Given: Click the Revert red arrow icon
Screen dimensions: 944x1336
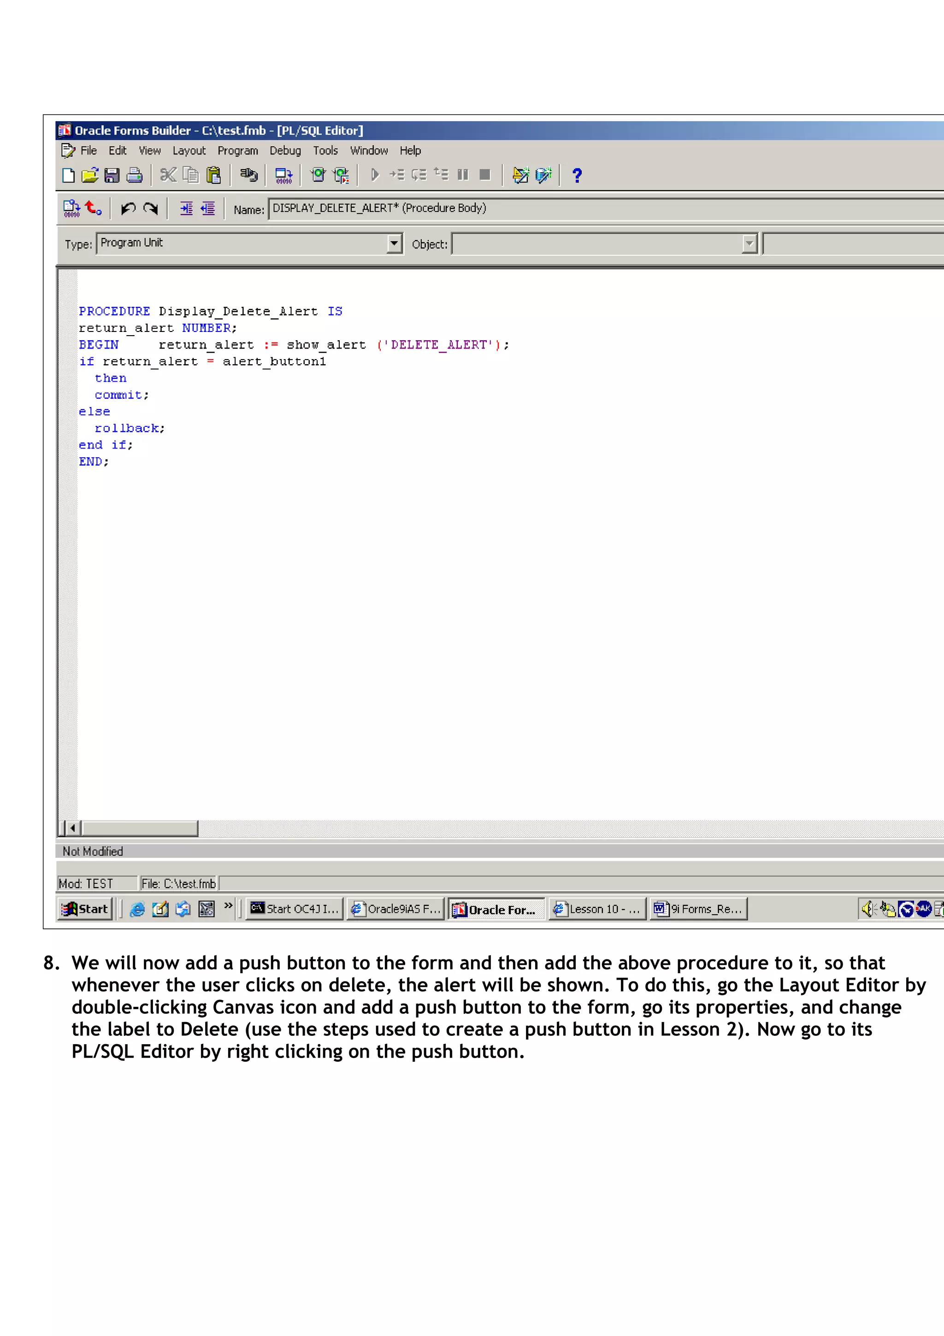Looking at the screenshot, I should coord(94,208).
